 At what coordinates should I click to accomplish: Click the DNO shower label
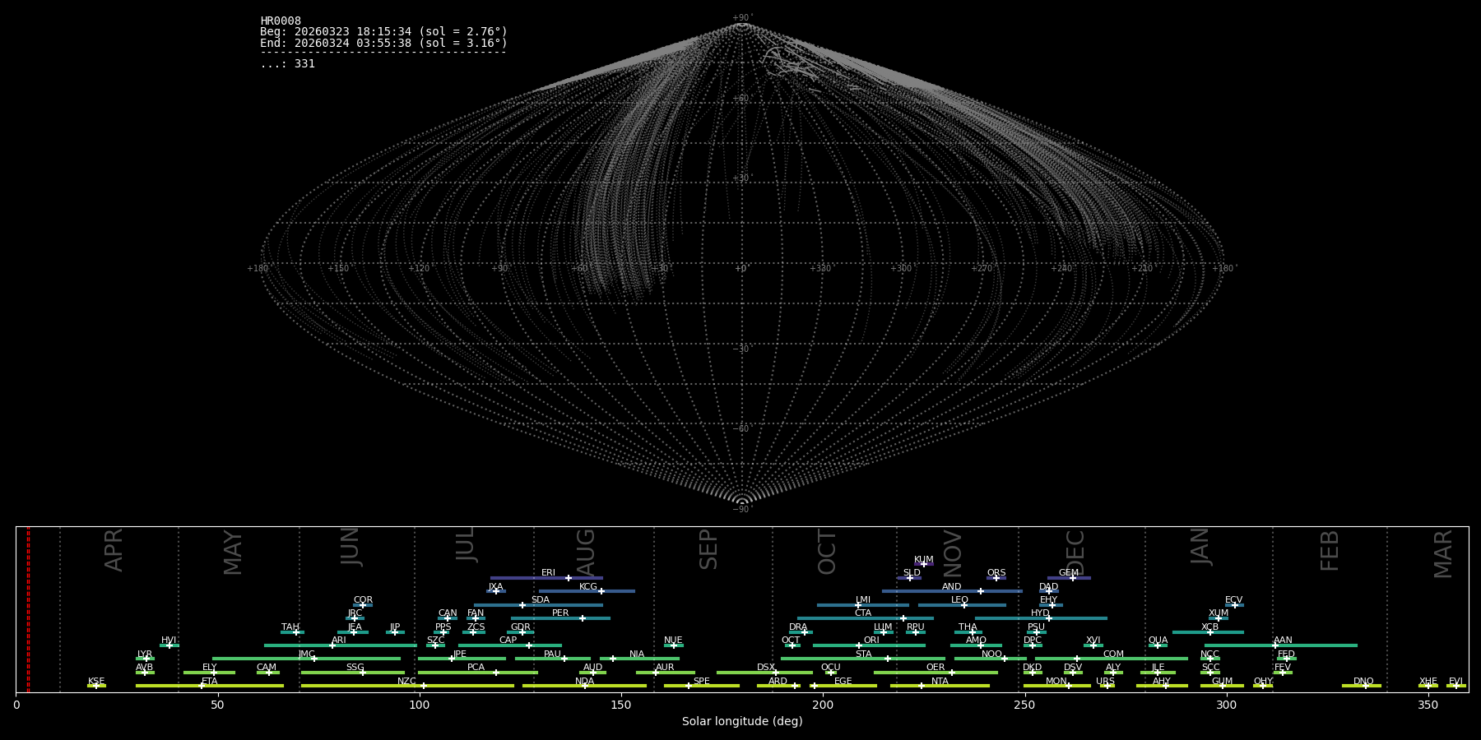coord(1363,682)
